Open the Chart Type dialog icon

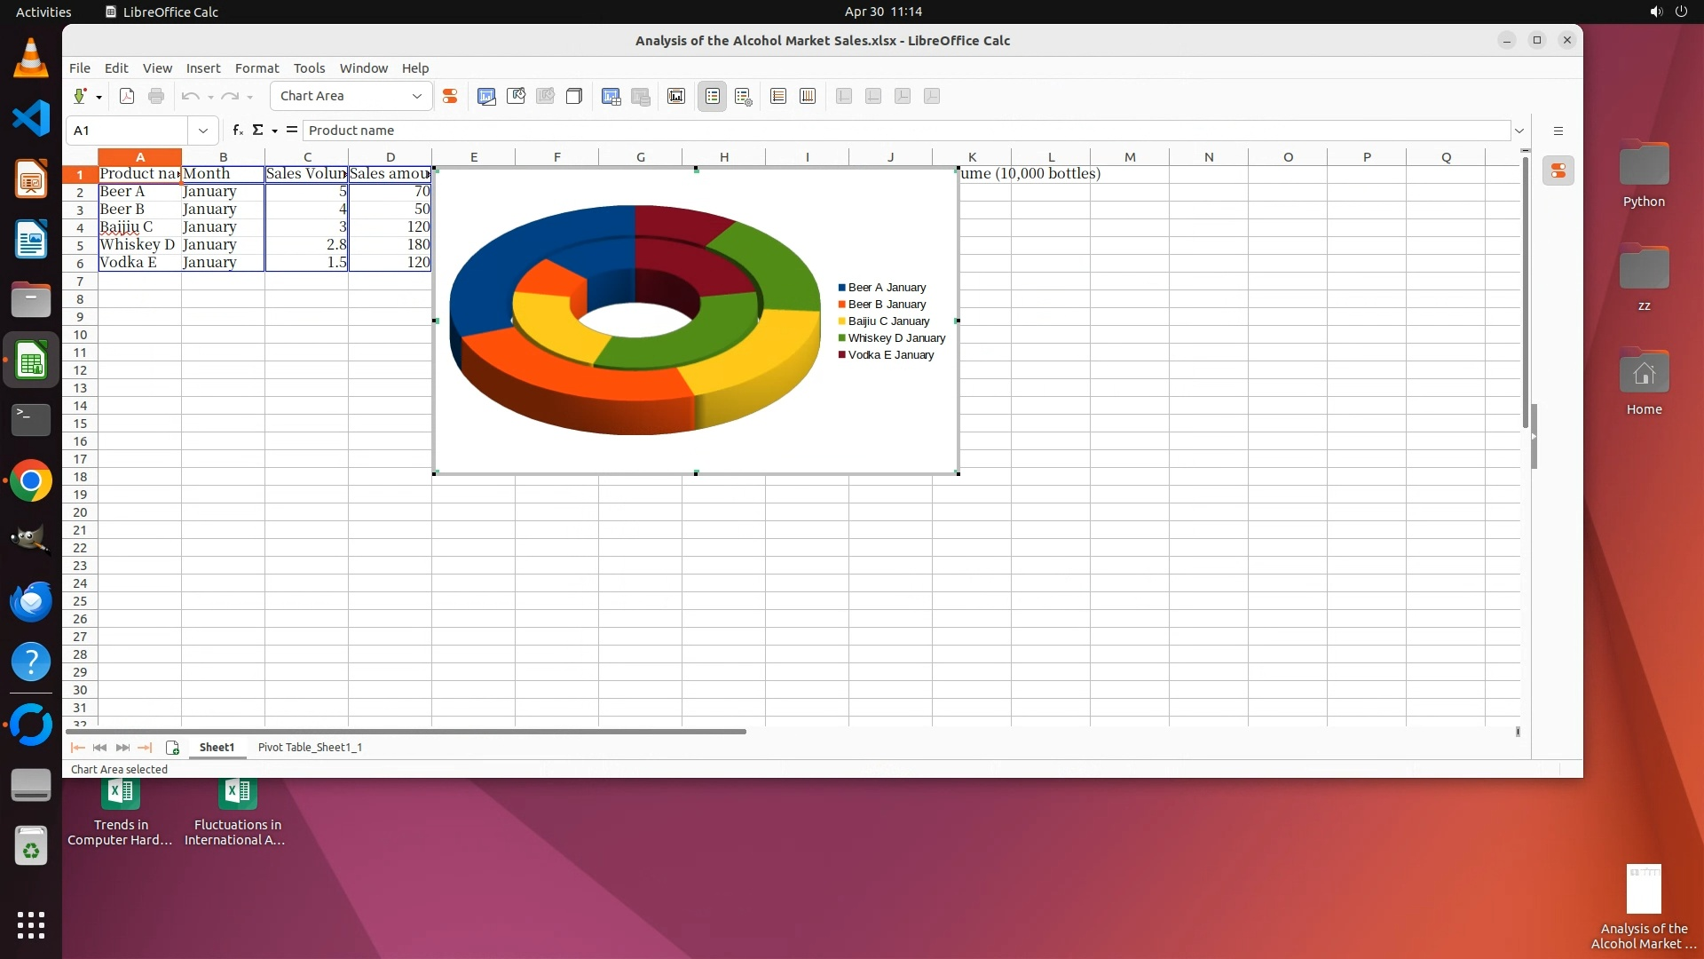click(x=486, y=96)
